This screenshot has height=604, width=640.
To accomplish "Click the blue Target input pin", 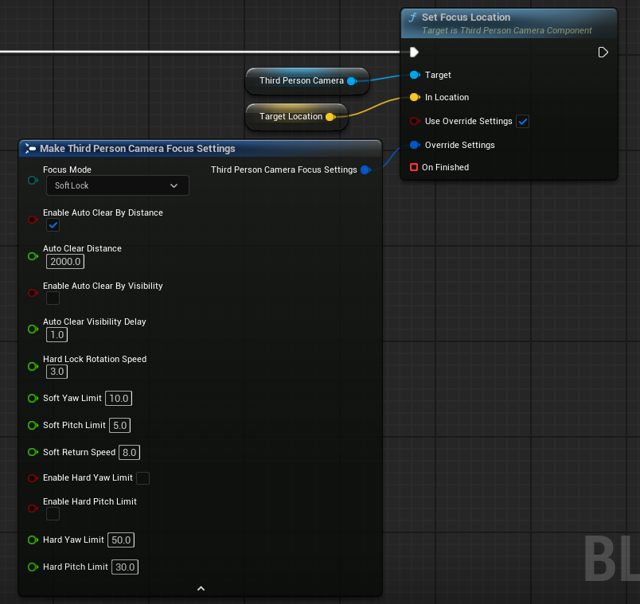I will [x=414, y=75].
